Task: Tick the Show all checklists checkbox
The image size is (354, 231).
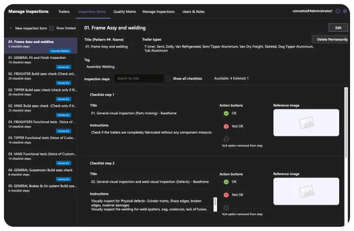Action: 169,78
